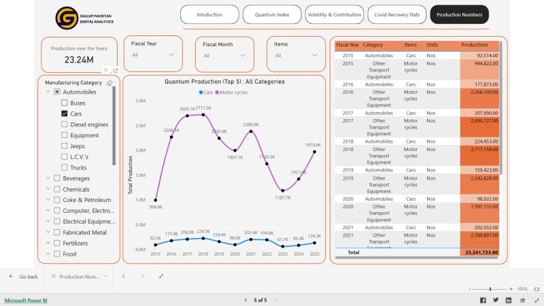Open focus mode icon above slicer
The width and height of the screenshot is (544, 306).
[x=115, y=71]
